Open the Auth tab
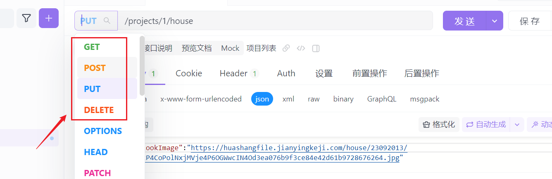The image size is (552, 179). pos(286,73)
